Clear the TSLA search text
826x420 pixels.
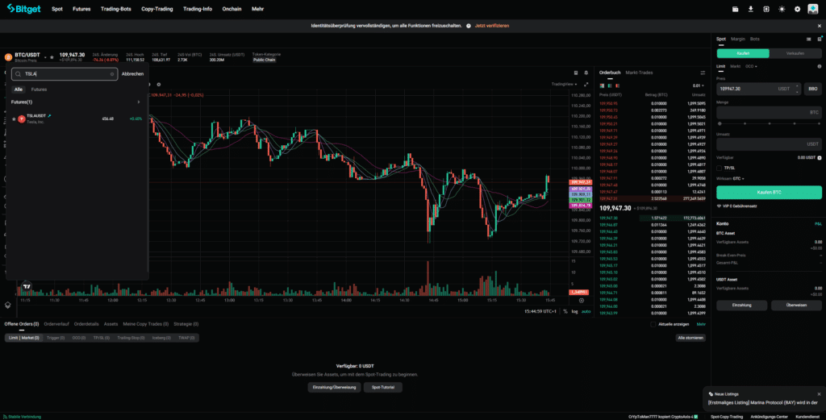point(111,74)
